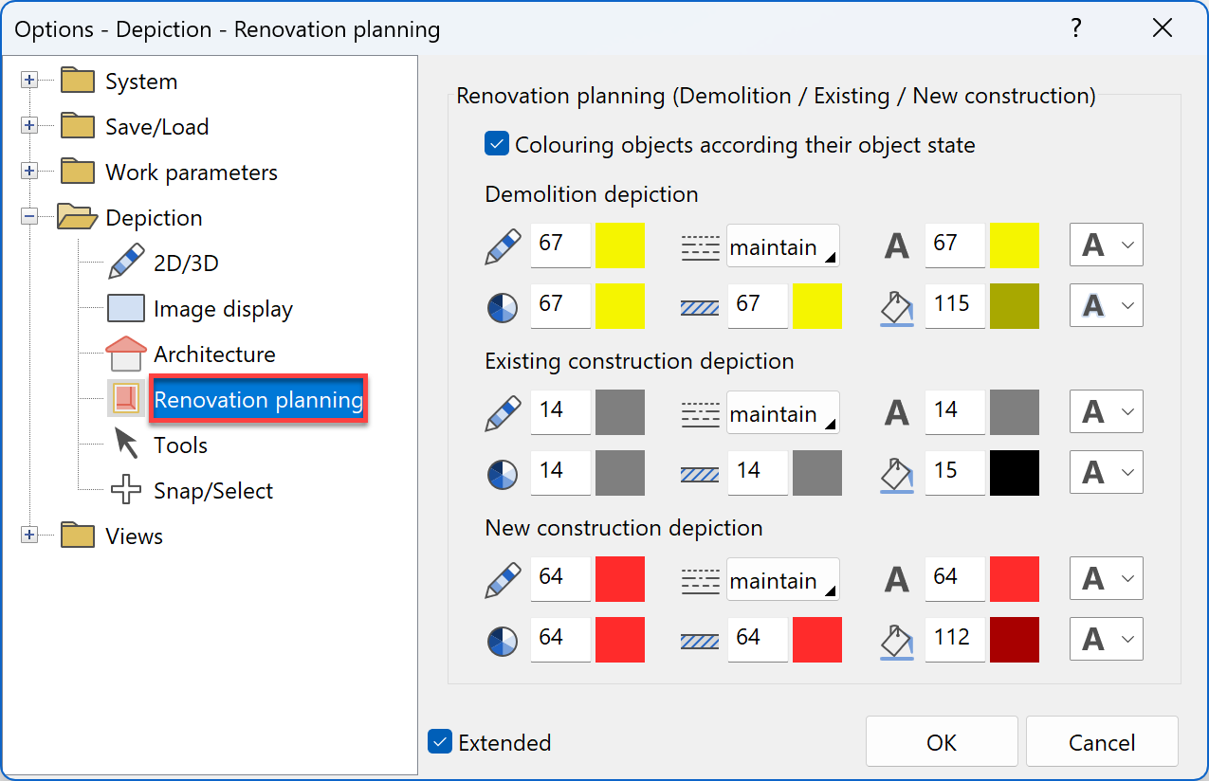Open the font style dropdown for New construction
The width and height of the screenshot is (1209, 781).
click(x=1106, y=578)
